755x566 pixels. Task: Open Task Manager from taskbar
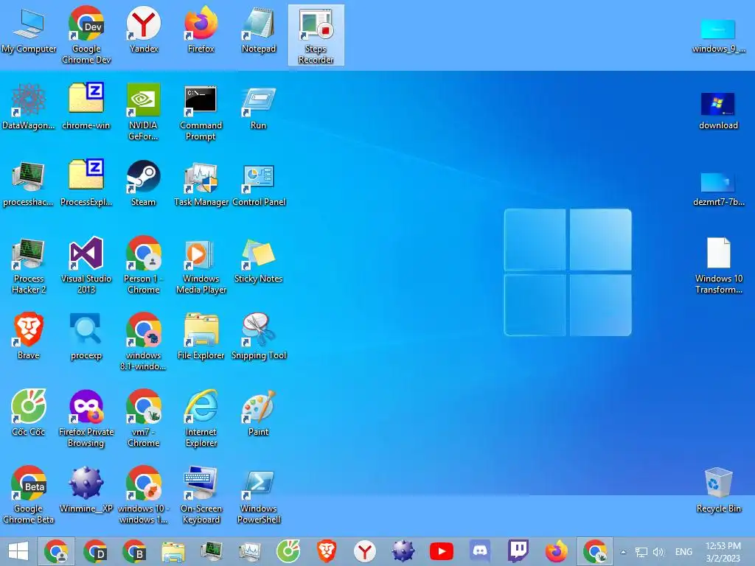coord(249,551)
